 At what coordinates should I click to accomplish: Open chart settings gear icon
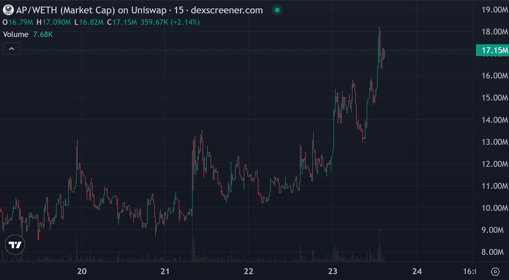click(495, 272)
